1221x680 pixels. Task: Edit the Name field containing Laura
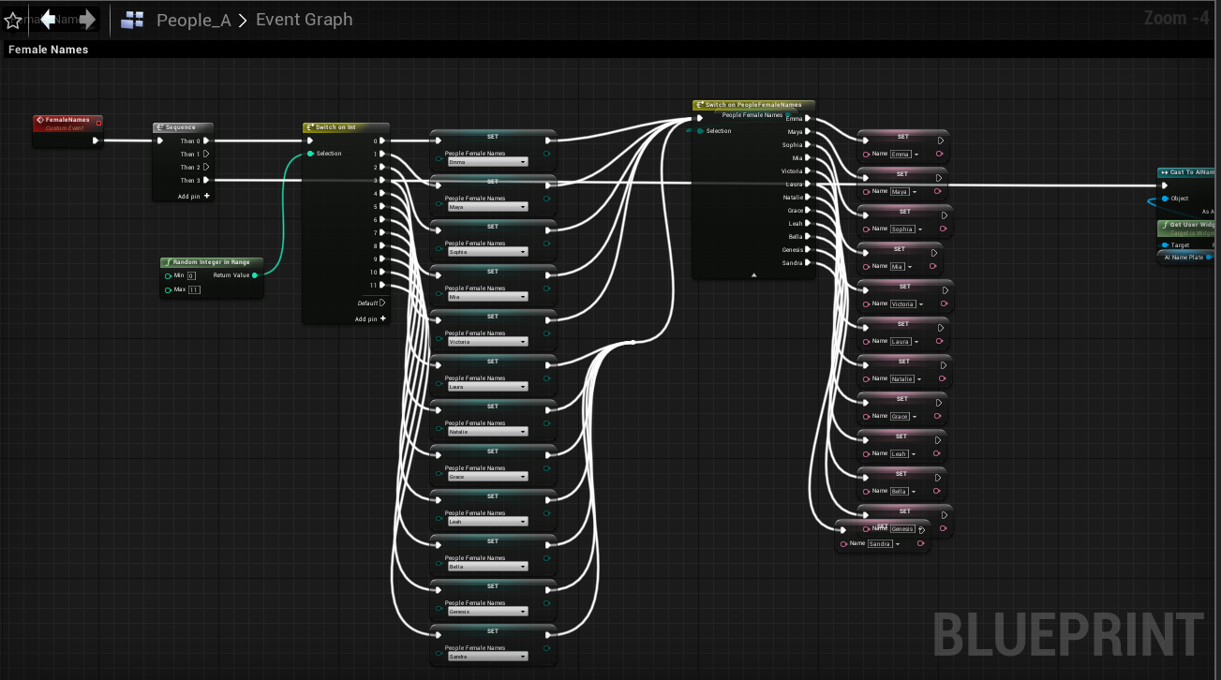(901, 342)
